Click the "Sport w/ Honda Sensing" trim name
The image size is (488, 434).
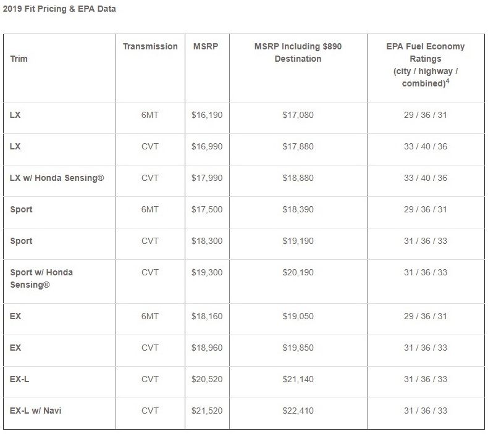pyautogui.click(x=41, y=278)
